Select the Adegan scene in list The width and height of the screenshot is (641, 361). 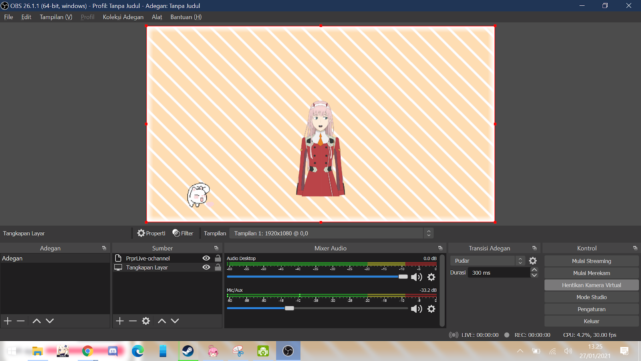55,258
